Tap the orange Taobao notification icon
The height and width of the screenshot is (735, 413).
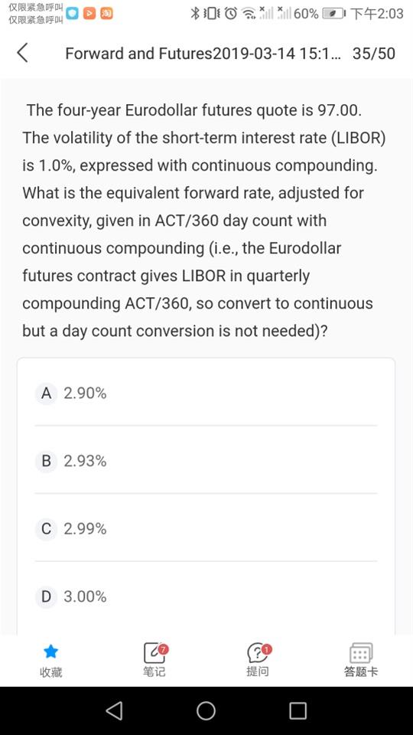coord(107,14)
